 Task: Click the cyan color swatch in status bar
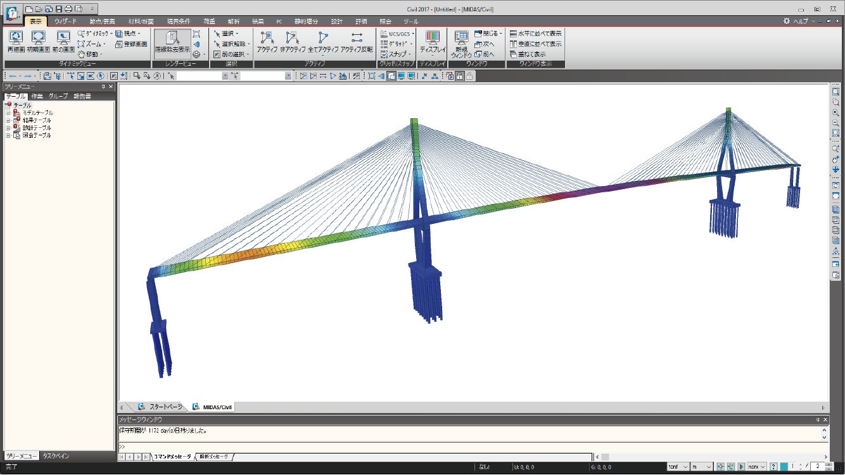pos(784,467)
